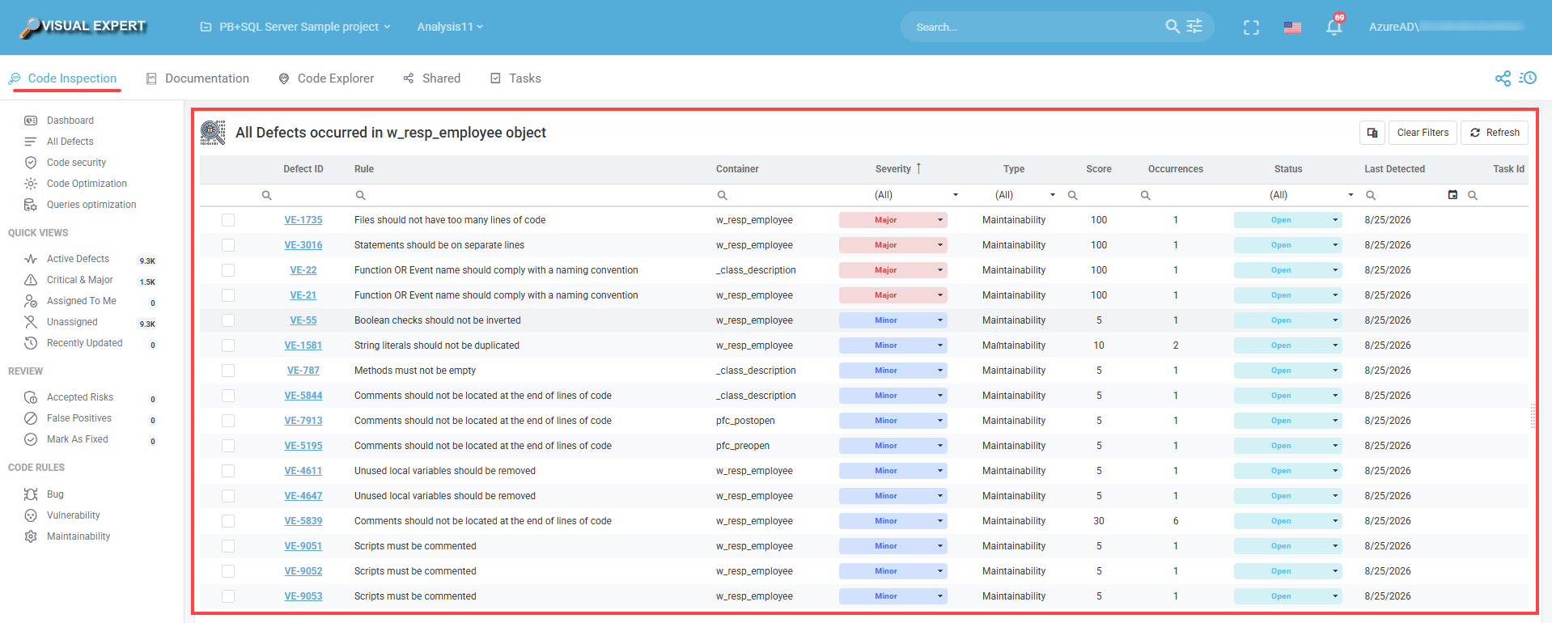Select the checkbox for VE-55 row
This screenshot has height=623, width=1552.
point(228,320)
